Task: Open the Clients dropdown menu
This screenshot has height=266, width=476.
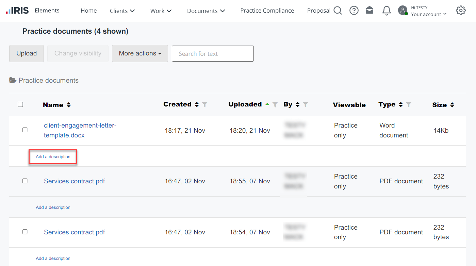Action: [x=122, y=11]
